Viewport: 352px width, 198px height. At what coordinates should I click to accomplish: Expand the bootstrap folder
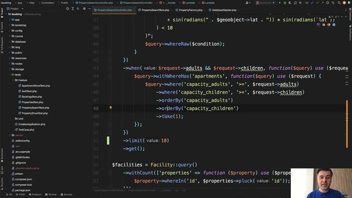[x=10, y=25]
